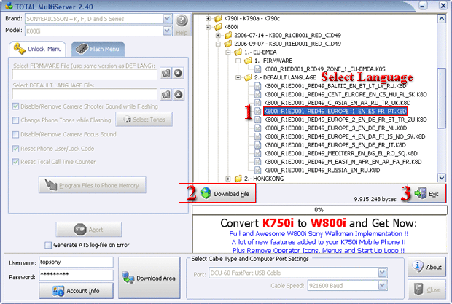Select EUROPE_1_EN_ES_FR_PT.K8D language file
The width and height of the screenshot is (452, 304).
pos(335,112)
